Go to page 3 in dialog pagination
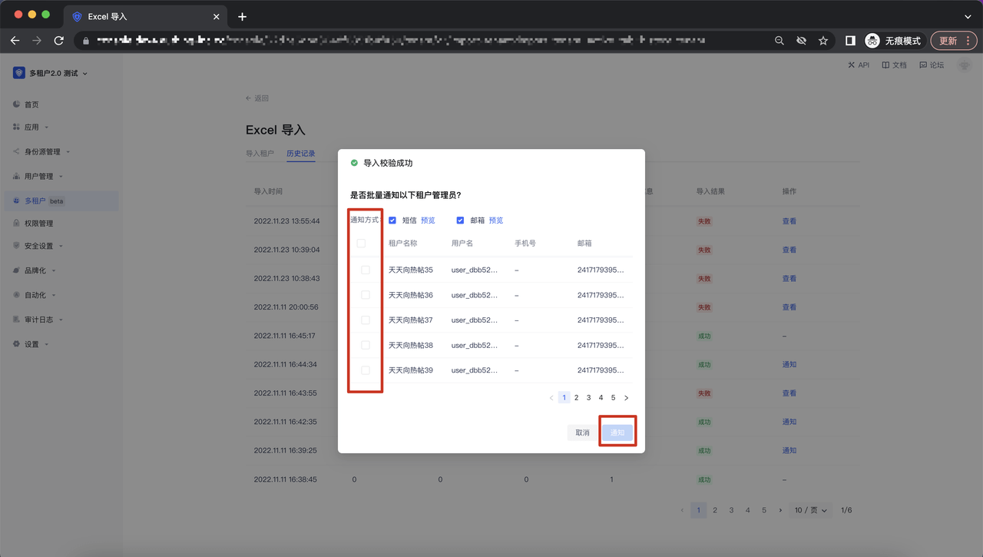The image size is (983, 557). coord(588,398)
